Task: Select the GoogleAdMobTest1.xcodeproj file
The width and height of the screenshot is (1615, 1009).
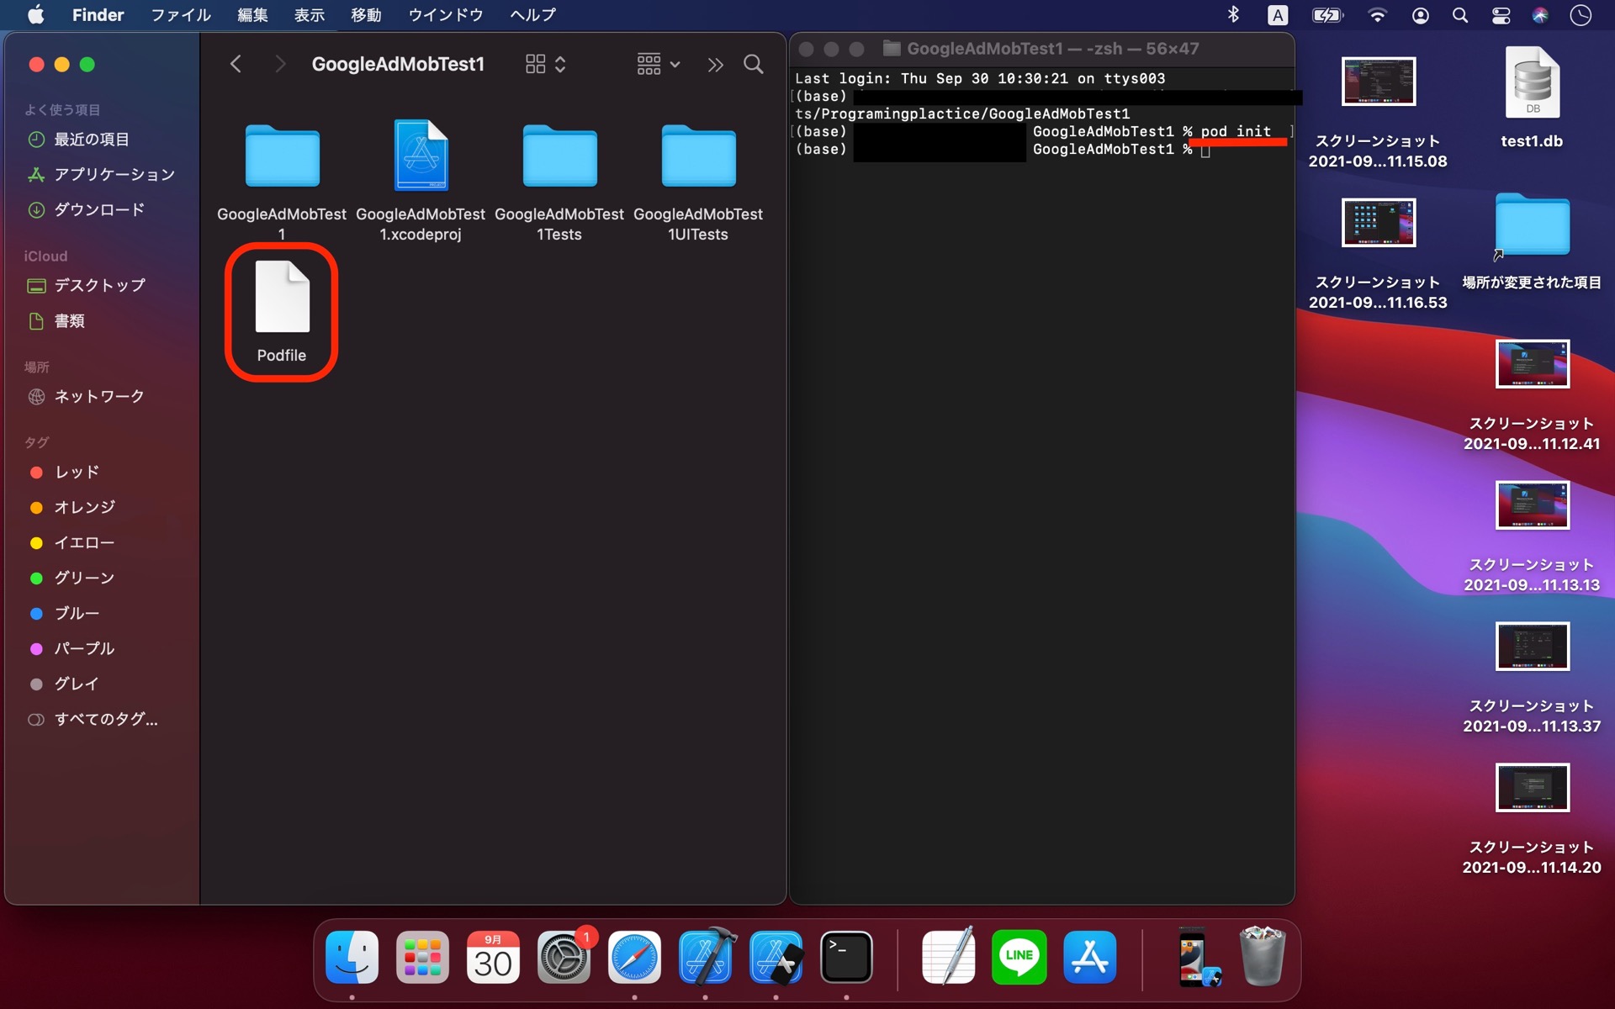Action: [421, 156]
